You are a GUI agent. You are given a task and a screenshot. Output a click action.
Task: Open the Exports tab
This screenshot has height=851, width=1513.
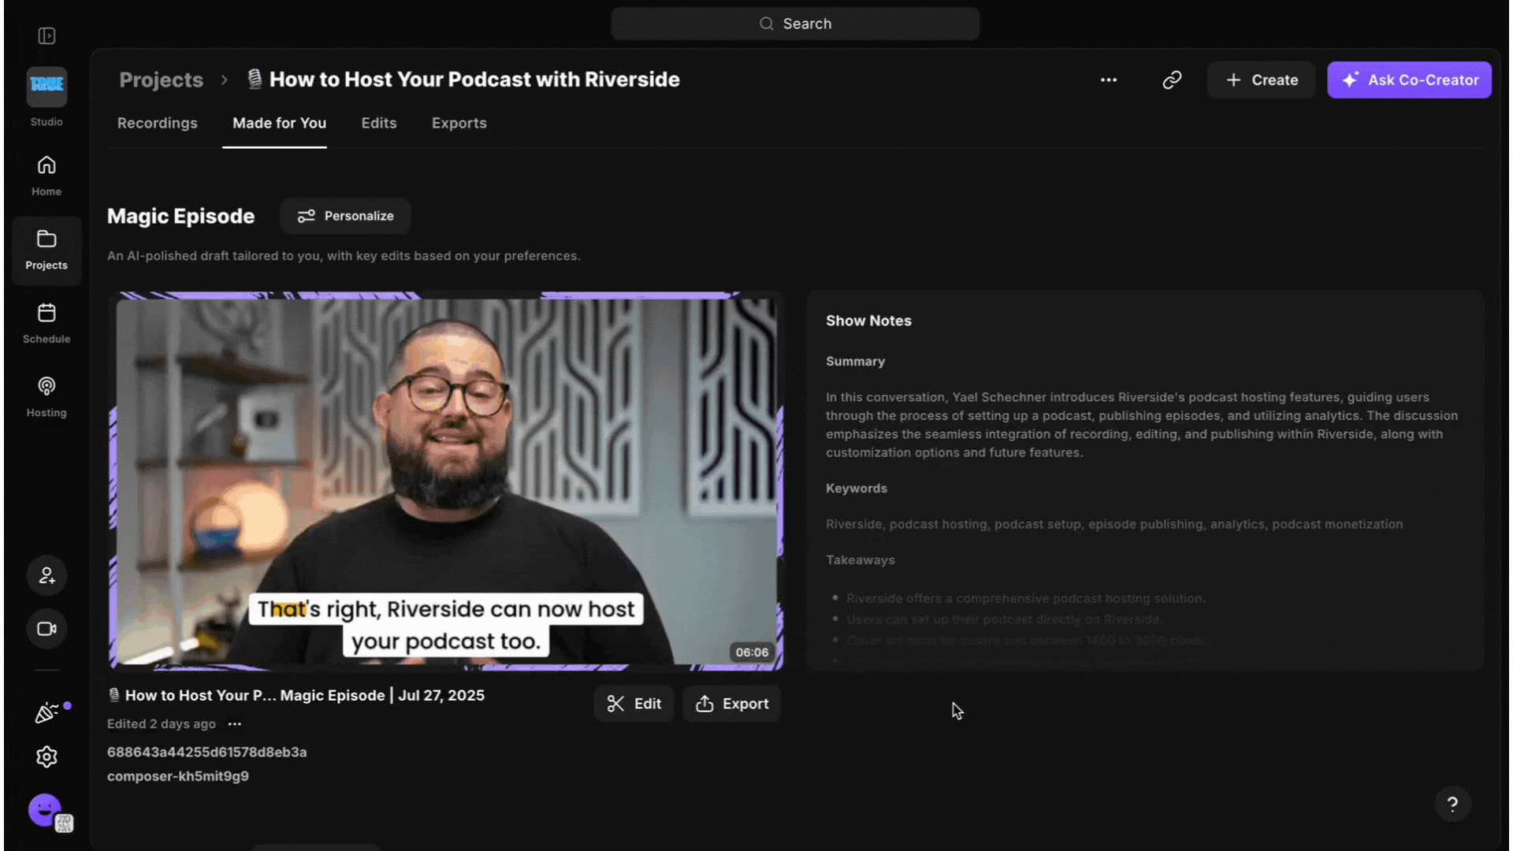459,123
